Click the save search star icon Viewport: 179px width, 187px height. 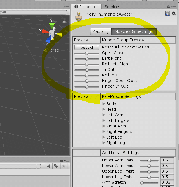(64, 166)
